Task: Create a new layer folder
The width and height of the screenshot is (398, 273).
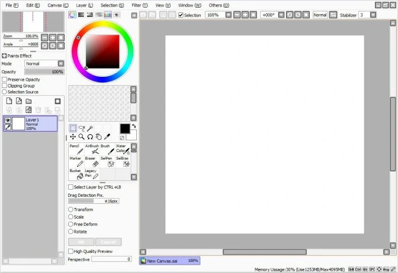Action: pos(28,101)
